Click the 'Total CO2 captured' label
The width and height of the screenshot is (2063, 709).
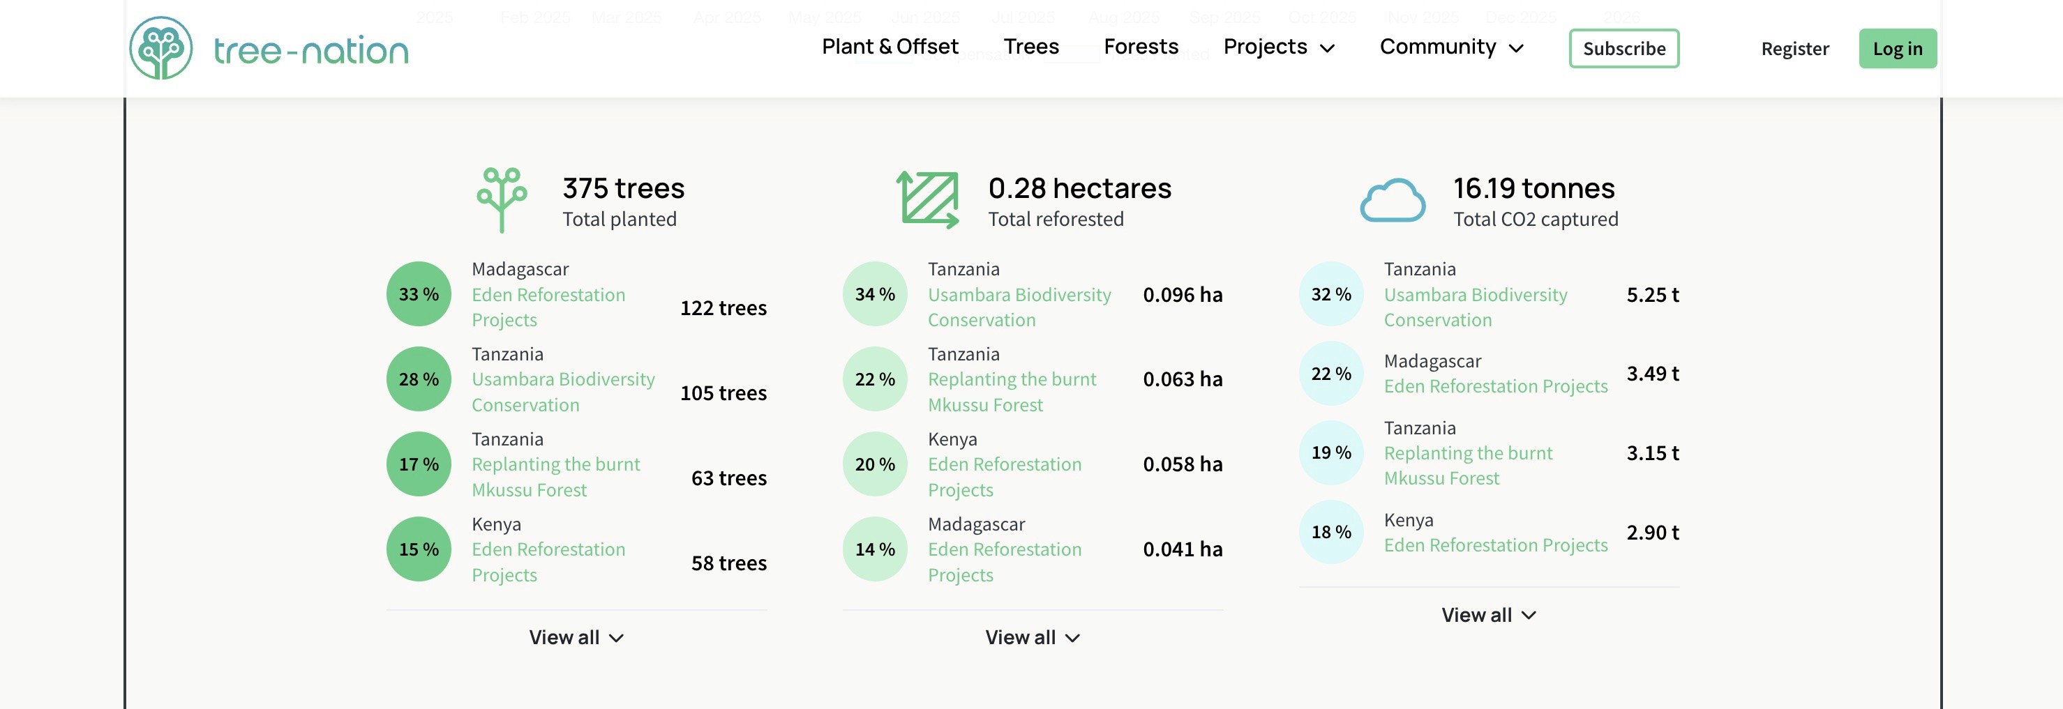click(1536, 220)
